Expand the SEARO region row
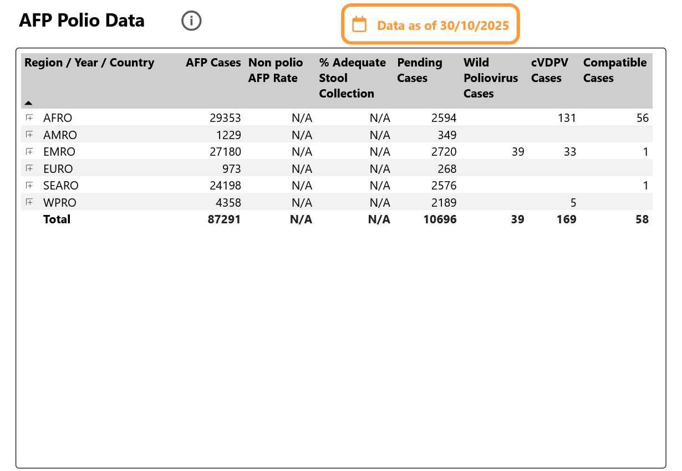This screenshot has width=682, height=471. 29,185
